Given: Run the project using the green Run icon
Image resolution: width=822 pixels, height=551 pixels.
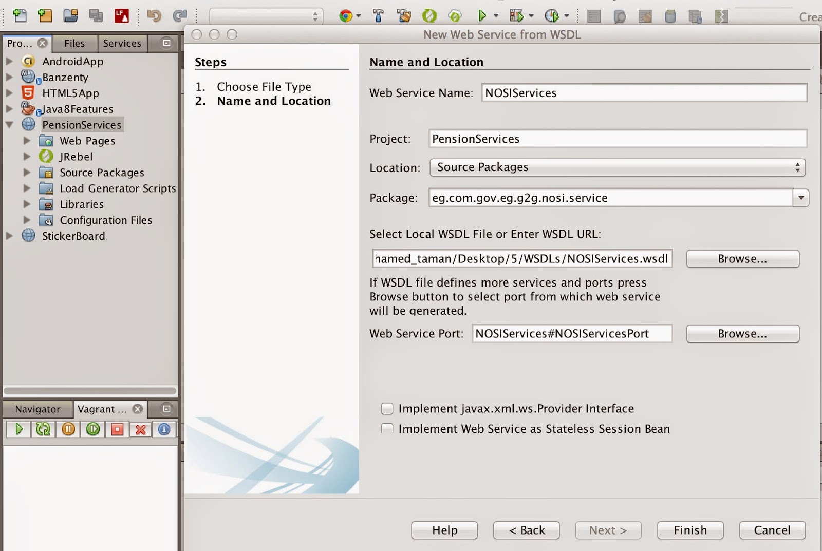Looking at the screenshot, I should (483, 15).
